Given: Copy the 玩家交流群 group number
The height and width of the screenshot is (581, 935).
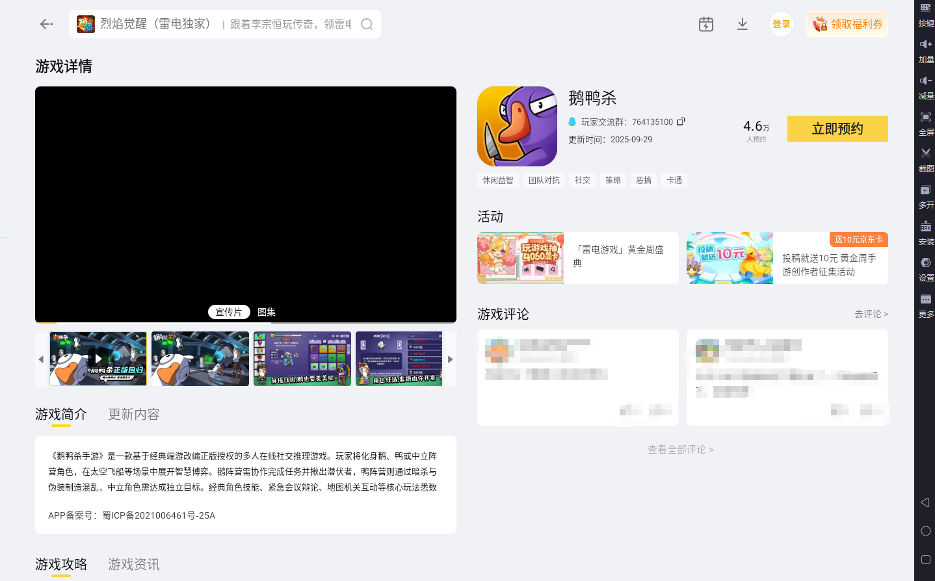Looking at the screenshot, I should point(681,121).
